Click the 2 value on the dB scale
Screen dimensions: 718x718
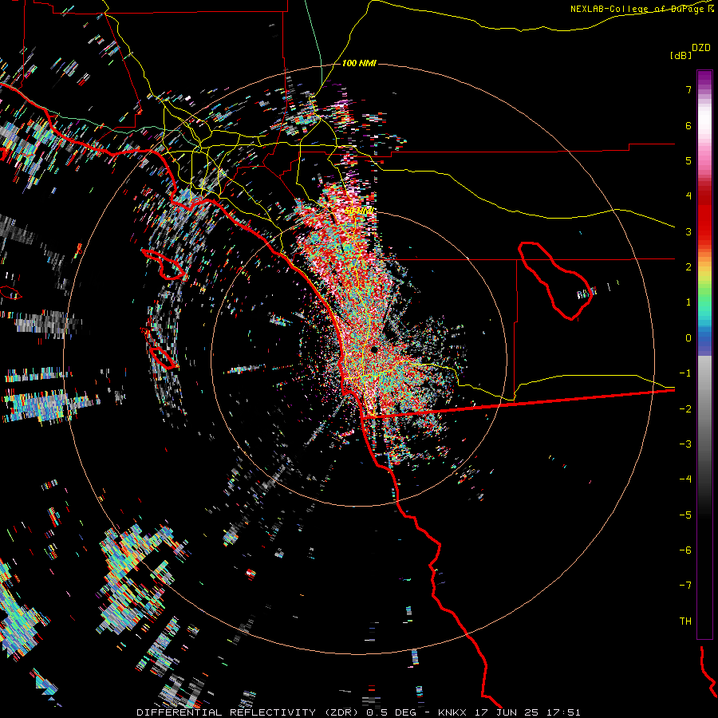click(x=688, y=267)
